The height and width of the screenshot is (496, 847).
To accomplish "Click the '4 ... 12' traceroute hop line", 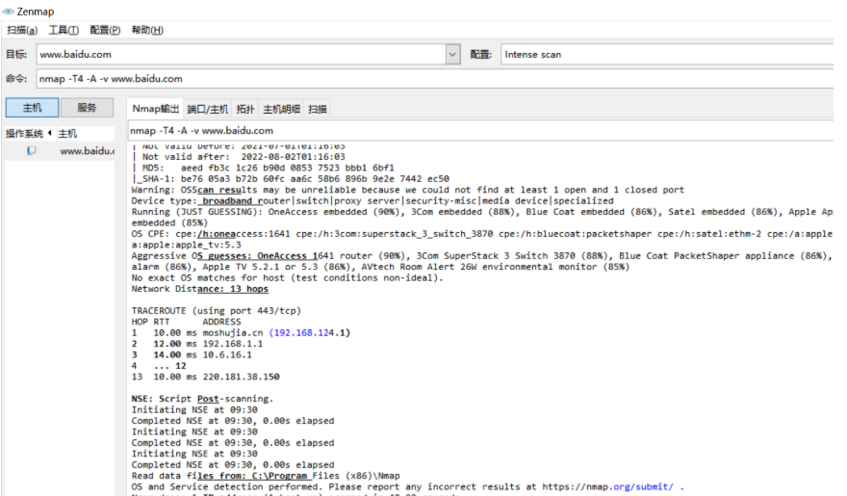I will (x=159, y=366).
